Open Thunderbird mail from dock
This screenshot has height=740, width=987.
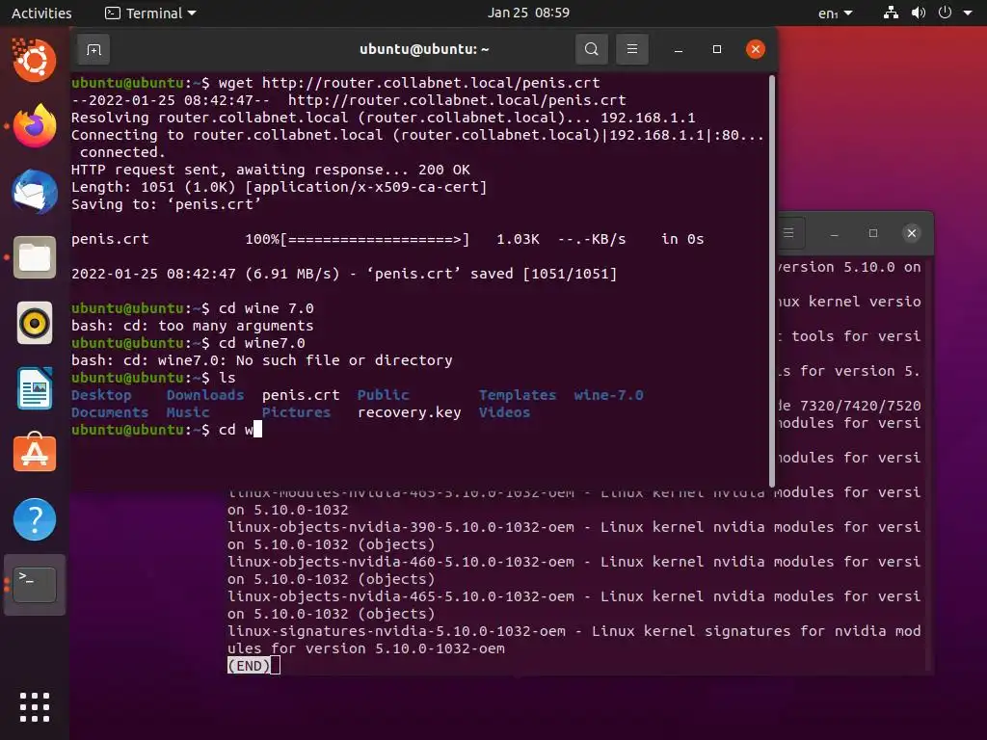coord(35,192)
